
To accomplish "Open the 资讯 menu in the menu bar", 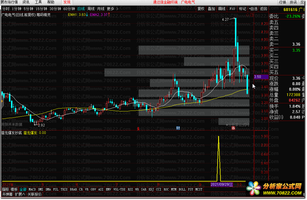I will pyautogui.click(x=26, y=2).
